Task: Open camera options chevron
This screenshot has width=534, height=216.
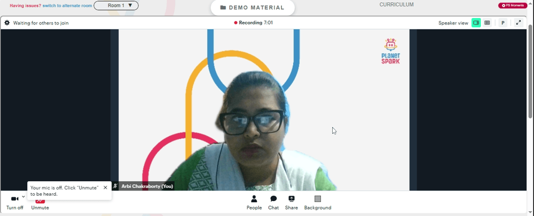Action: point(23,197)
